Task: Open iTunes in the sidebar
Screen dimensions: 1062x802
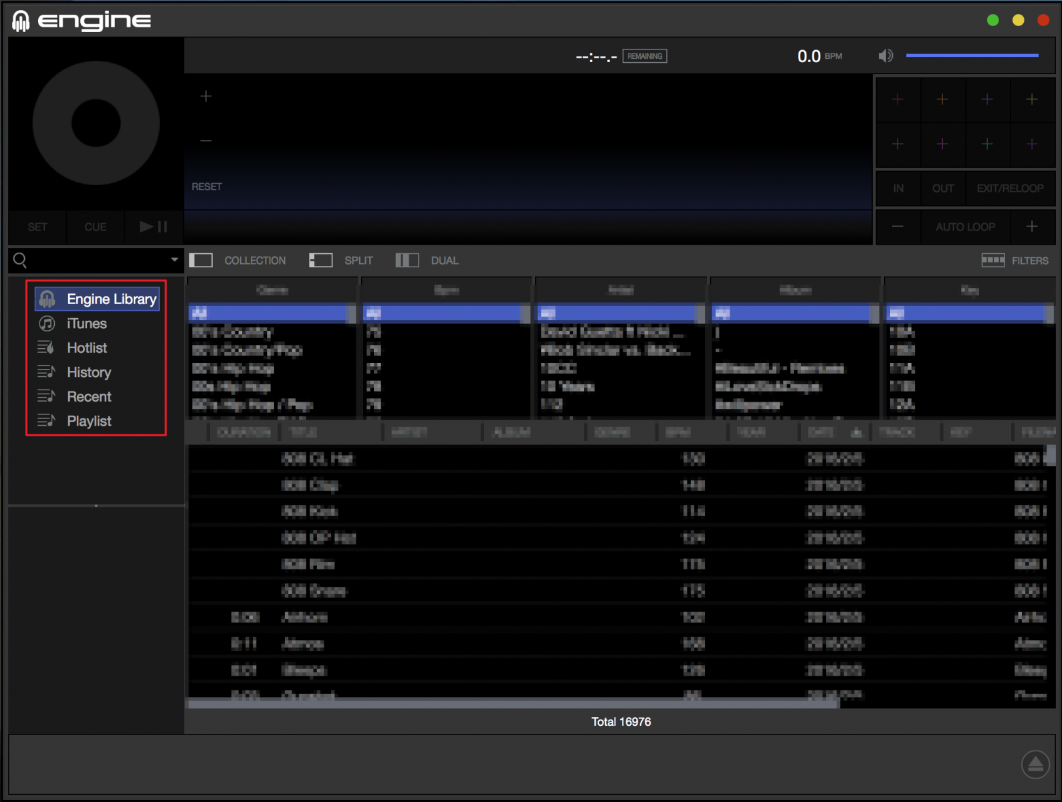Action: pos(86,323)
